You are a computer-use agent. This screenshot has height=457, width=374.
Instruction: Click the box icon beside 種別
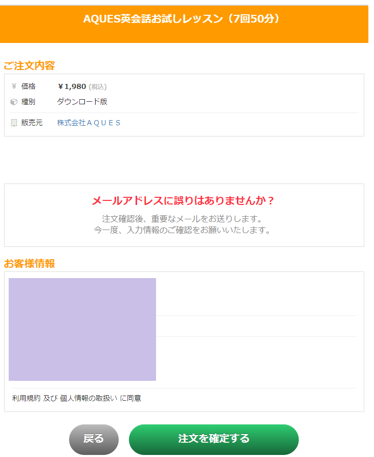pos(14,102)
